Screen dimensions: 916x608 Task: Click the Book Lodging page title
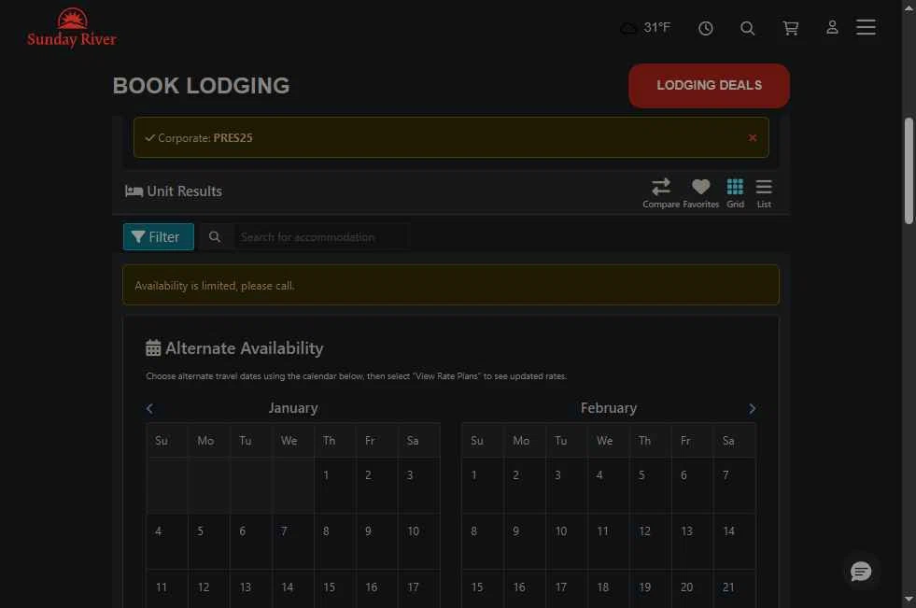coord(201,86)
